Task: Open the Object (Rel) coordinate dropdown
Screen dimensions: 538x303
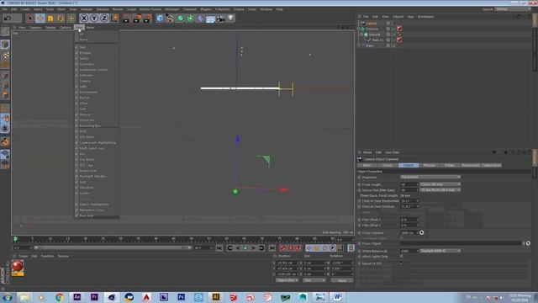Action: click(287, 280)
